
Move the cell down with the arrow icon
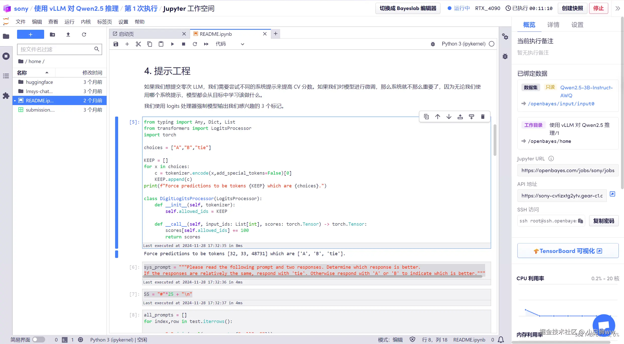pos(449,117)
